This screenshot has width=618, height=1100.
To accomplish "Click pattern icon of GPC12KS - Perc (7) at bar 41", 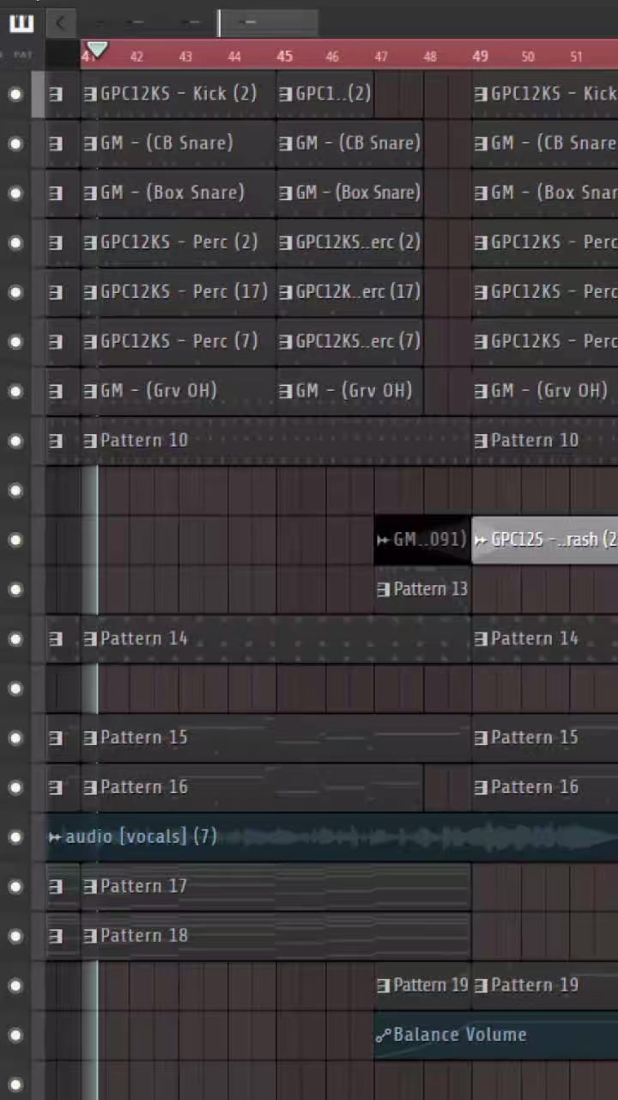I will pos(90,341).
